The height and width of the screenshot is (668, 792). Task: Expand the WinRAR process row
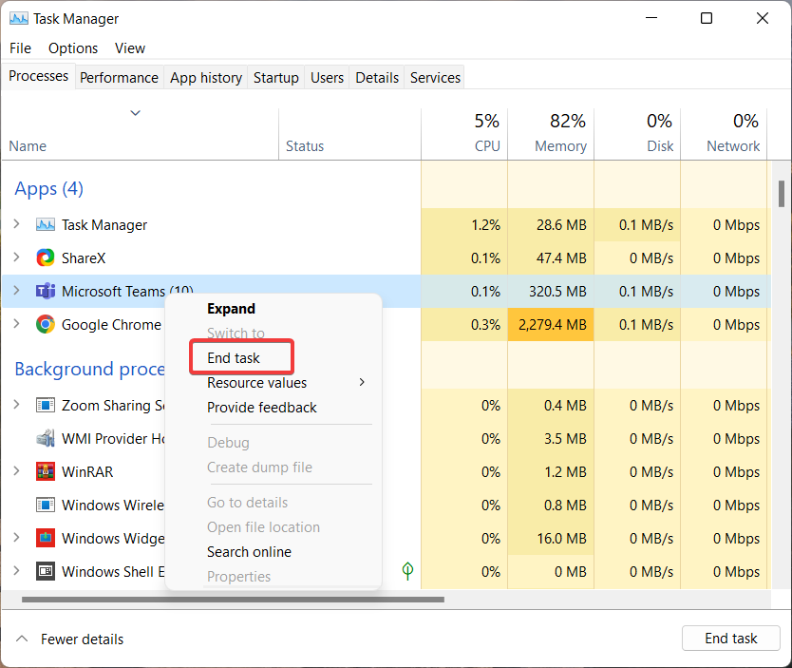[x=17, y=471]
